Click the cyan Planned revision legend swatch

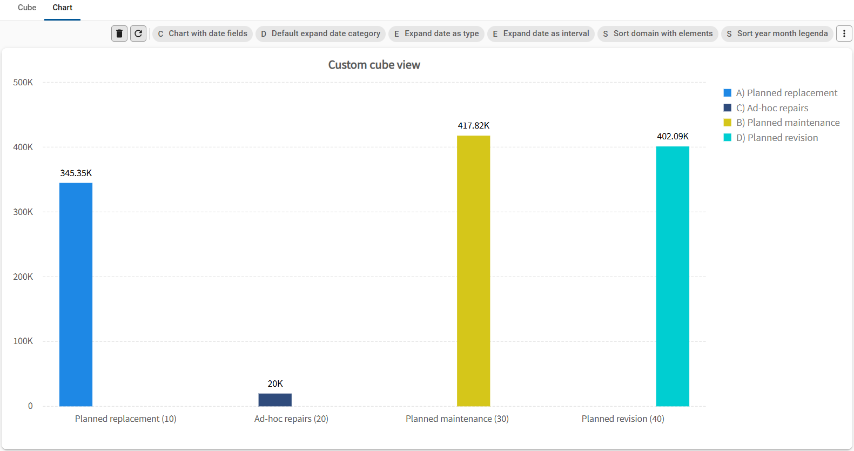(x=728, y=138)
